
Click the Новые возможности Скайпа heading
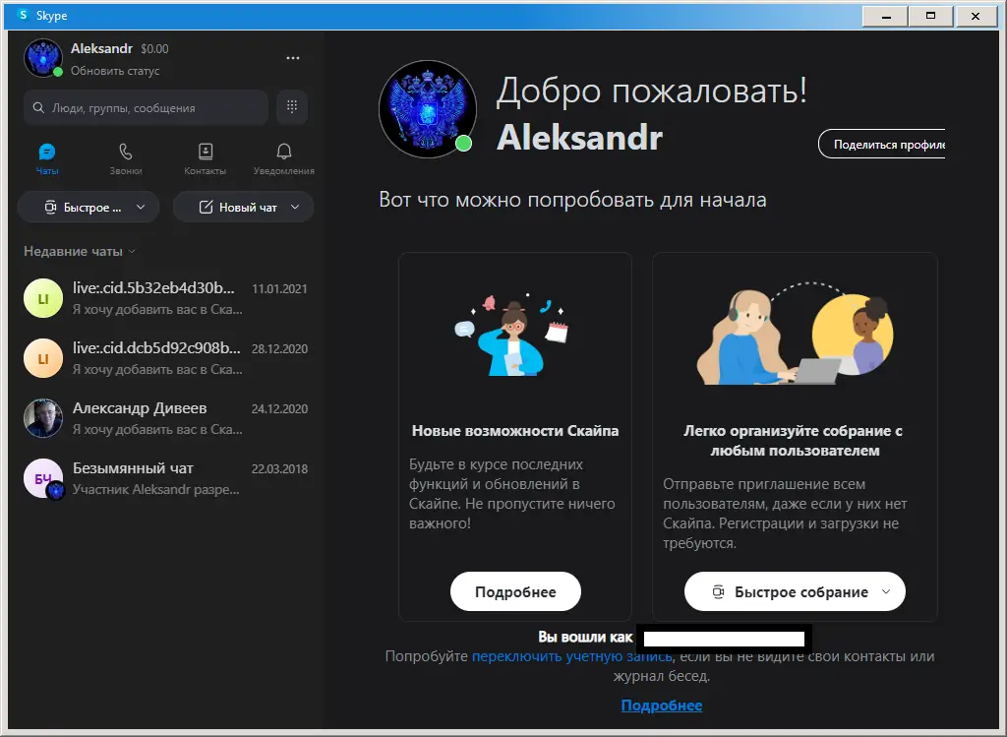click(515, 431)
